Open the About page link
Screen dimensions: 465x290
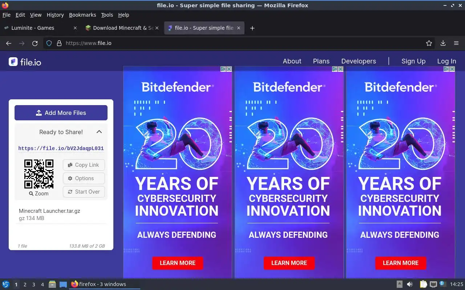(x=292, y=61)
